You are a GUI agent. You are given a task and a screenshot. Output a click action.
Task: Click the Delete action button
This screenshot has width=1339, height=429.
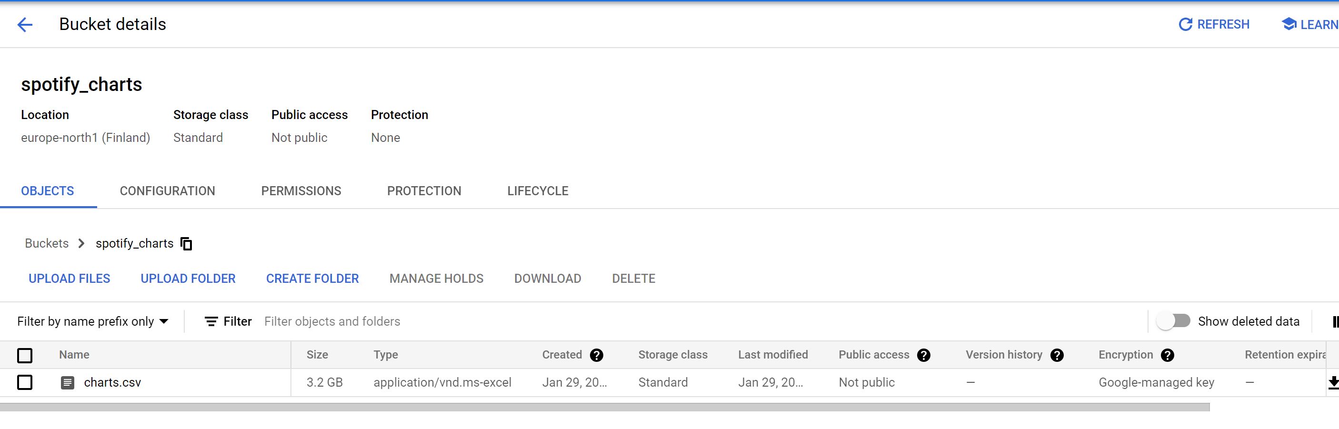[633, 279]
